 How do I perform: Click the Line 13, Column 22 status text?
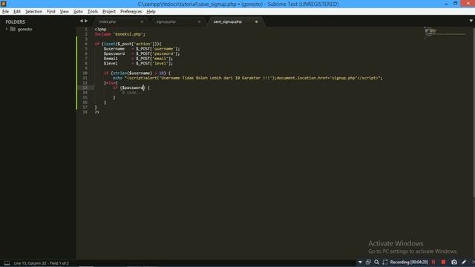[42, 263]
